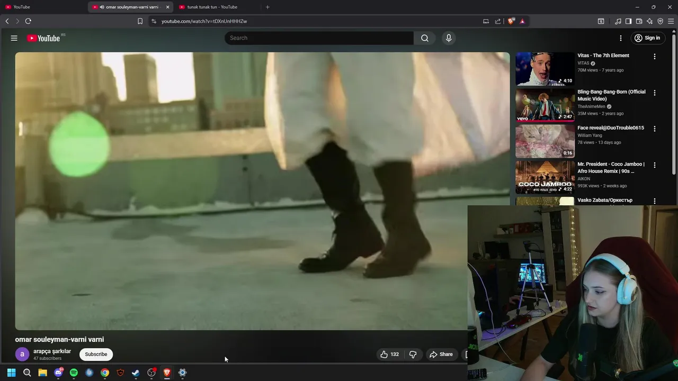The width and height of the screenshot is (678, 381).
Task: Click the video player to pause
Action: [x=262, y=191]
